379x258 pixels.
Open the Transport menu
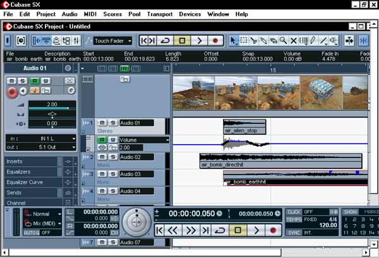[x=159, y=13]
